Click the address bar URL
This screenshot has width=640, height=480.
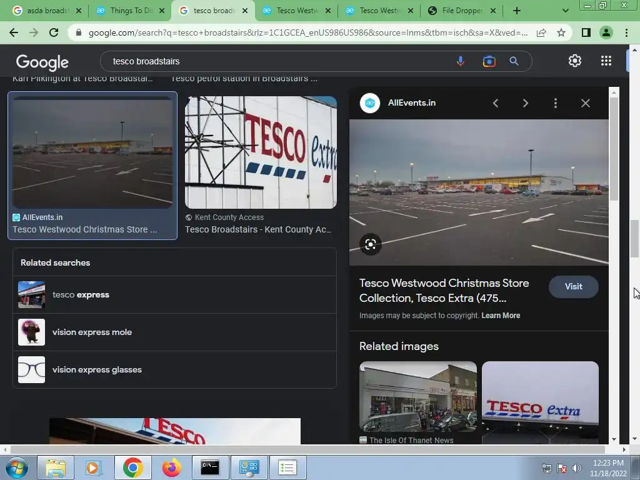pyautogui.click(x=308, y=32)
